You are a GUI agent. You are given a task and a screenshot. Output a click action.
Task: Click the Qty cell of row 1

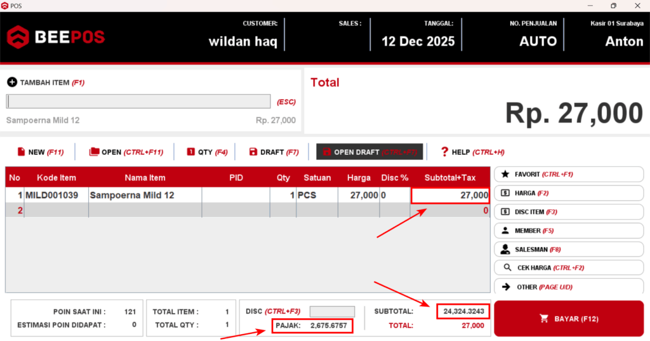click(282, 196)
